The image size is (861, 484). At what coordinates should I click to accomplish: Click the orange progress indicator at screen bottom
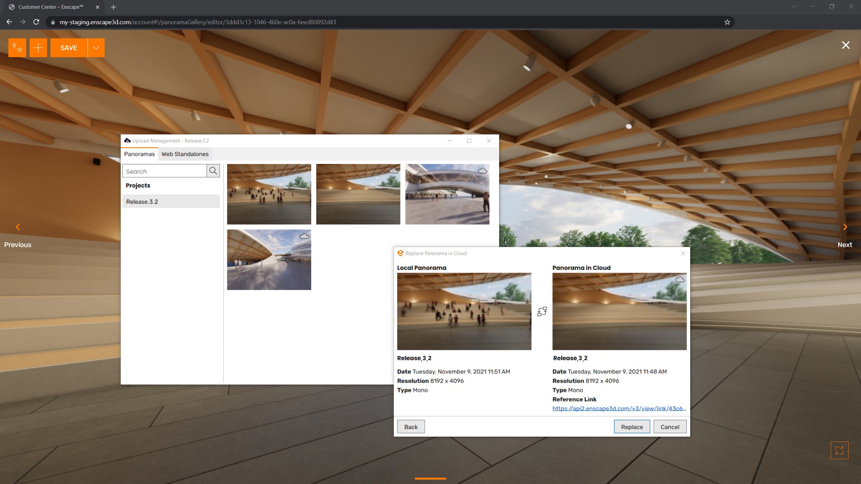pos(430,478)
